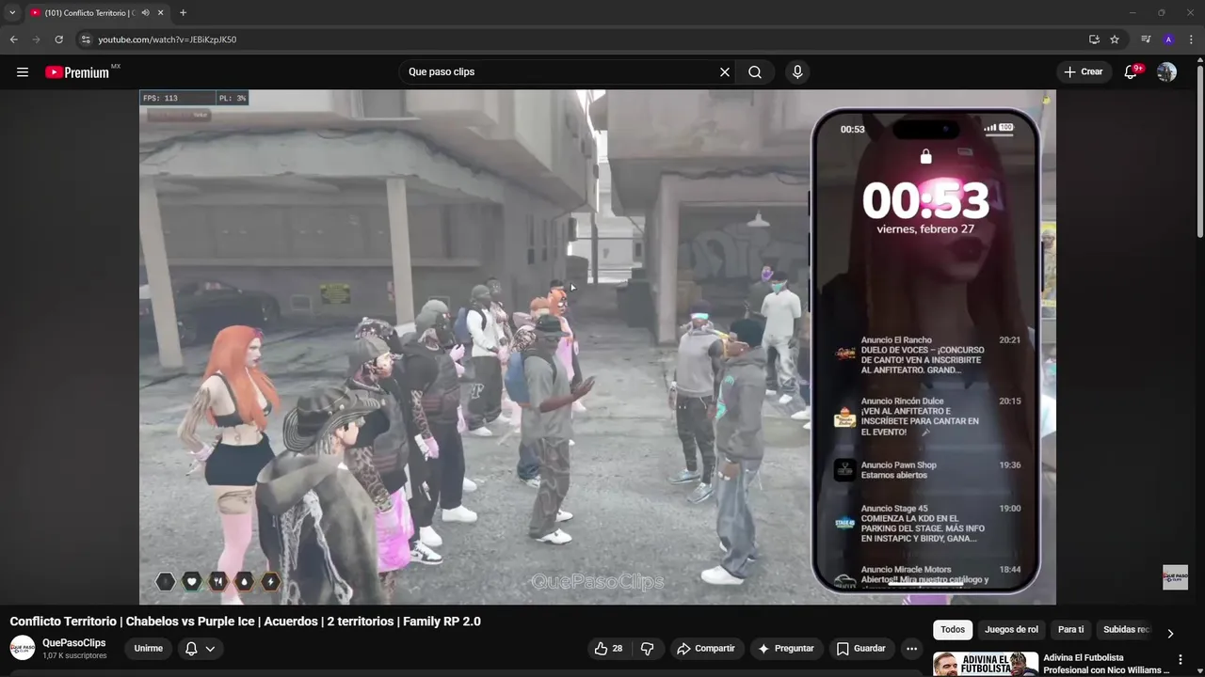Viewport: 1205px width, 677px height.
Task: Open Chrome three-dot menu
Action: (x=1191, y=39)
